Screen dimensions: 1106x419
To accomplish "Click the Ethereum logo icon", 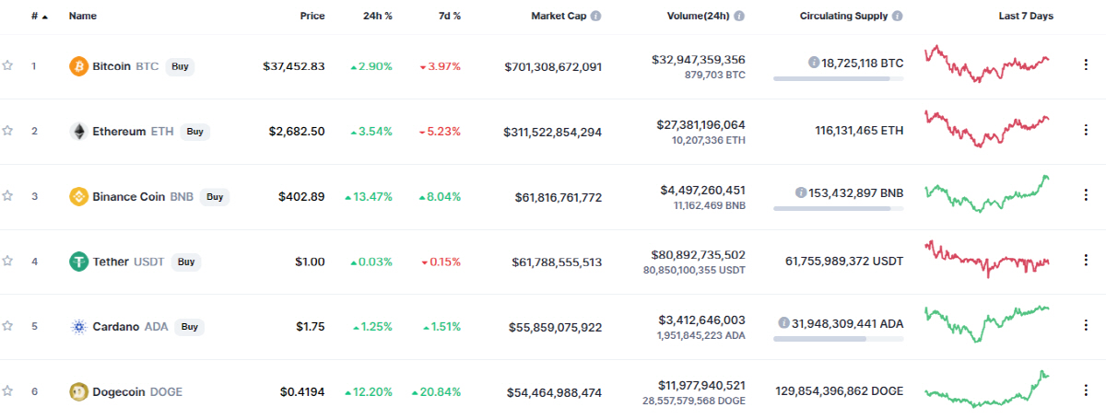I will (x=79, y=132).
